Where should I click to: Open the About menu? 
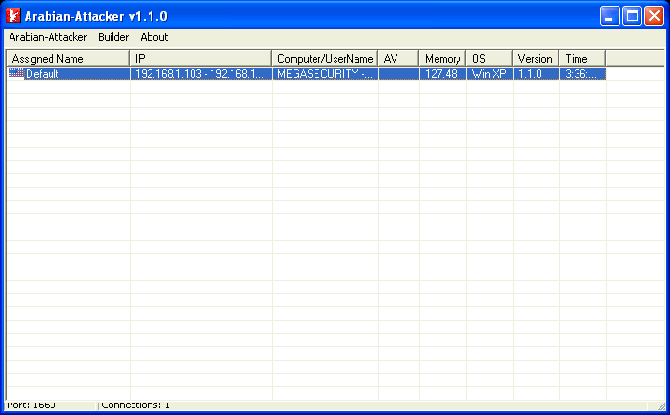click(x=153, y=37)
